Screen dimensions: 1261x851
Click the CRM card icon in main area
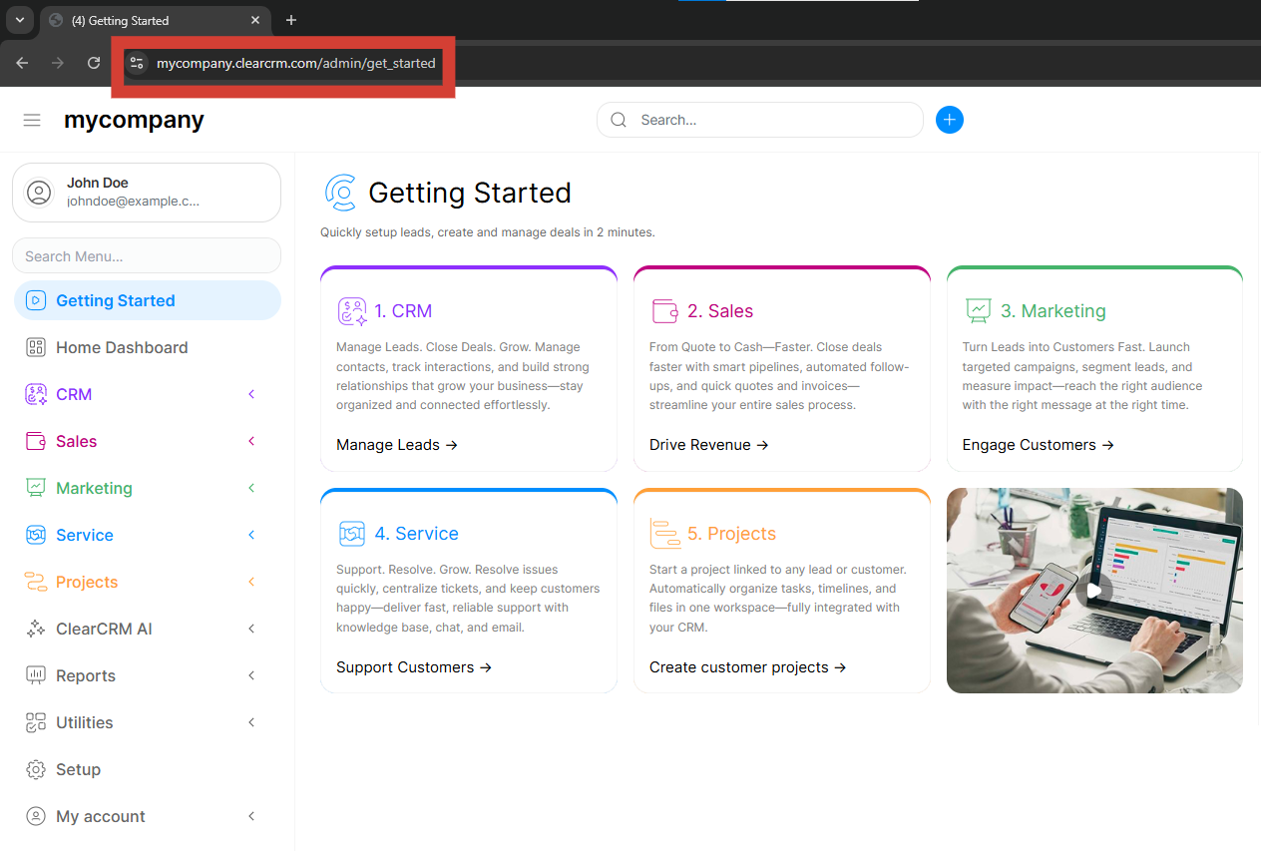(x=352, y=311)
